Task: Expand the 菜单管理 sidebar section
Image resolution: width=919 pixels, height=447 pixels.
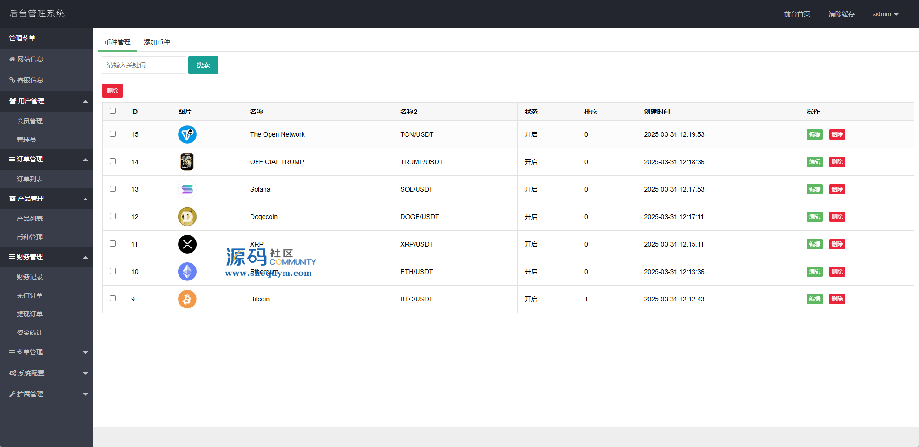Action: click(46, 352)
